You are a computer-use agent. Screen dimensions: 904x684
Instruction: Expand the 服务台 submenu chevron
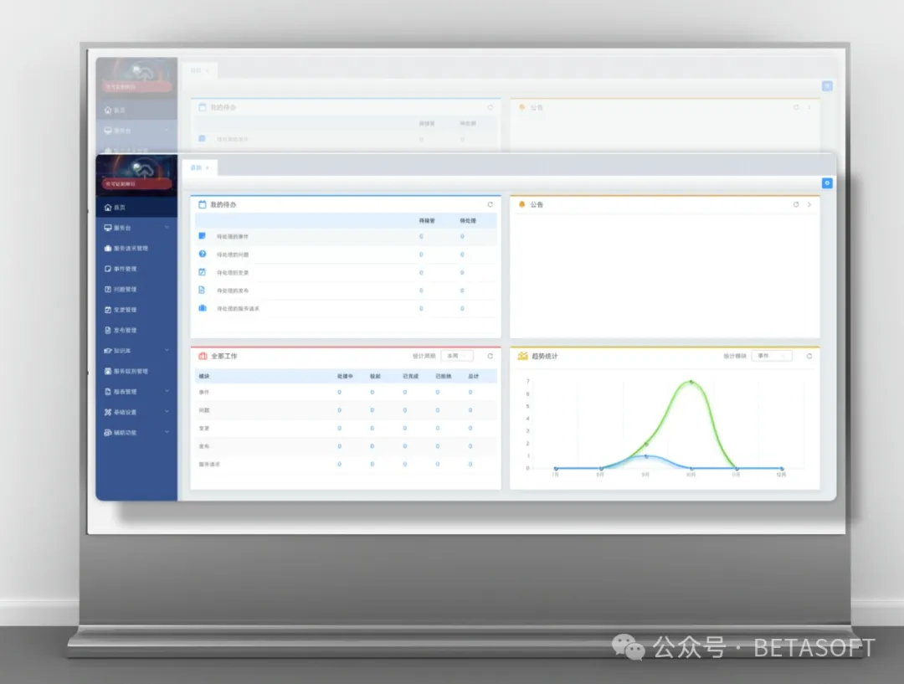coord(167,228)
